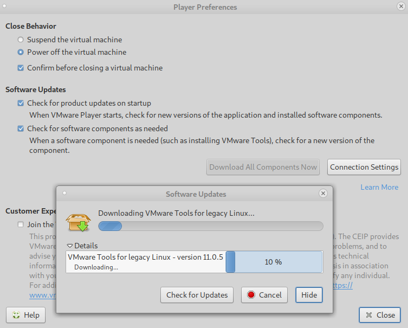Close the Player Preferences window
This screenshot has width=408, height=328.
tap(400, 7)
